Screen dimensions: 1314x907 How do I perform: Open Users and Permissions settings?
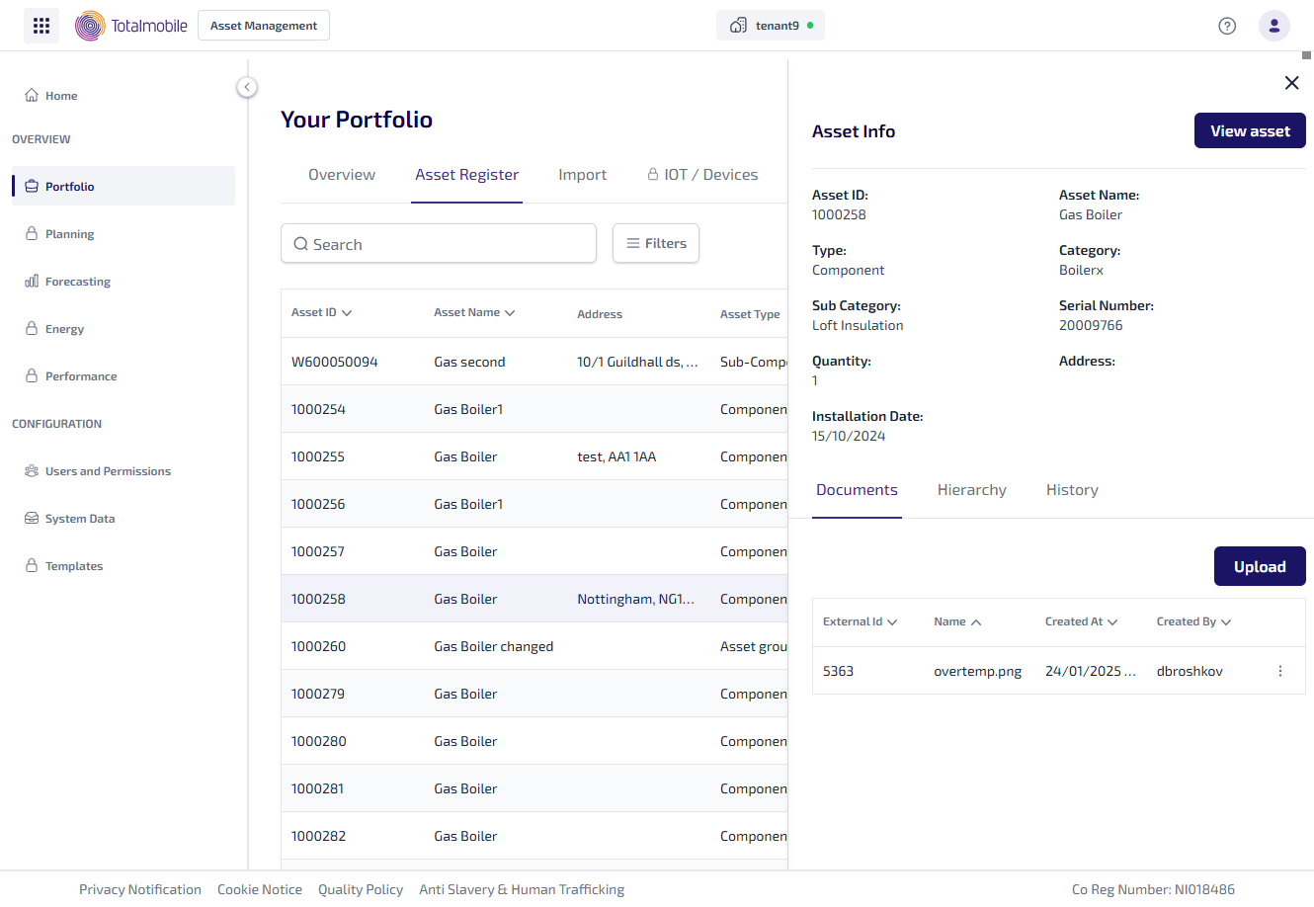108,471
